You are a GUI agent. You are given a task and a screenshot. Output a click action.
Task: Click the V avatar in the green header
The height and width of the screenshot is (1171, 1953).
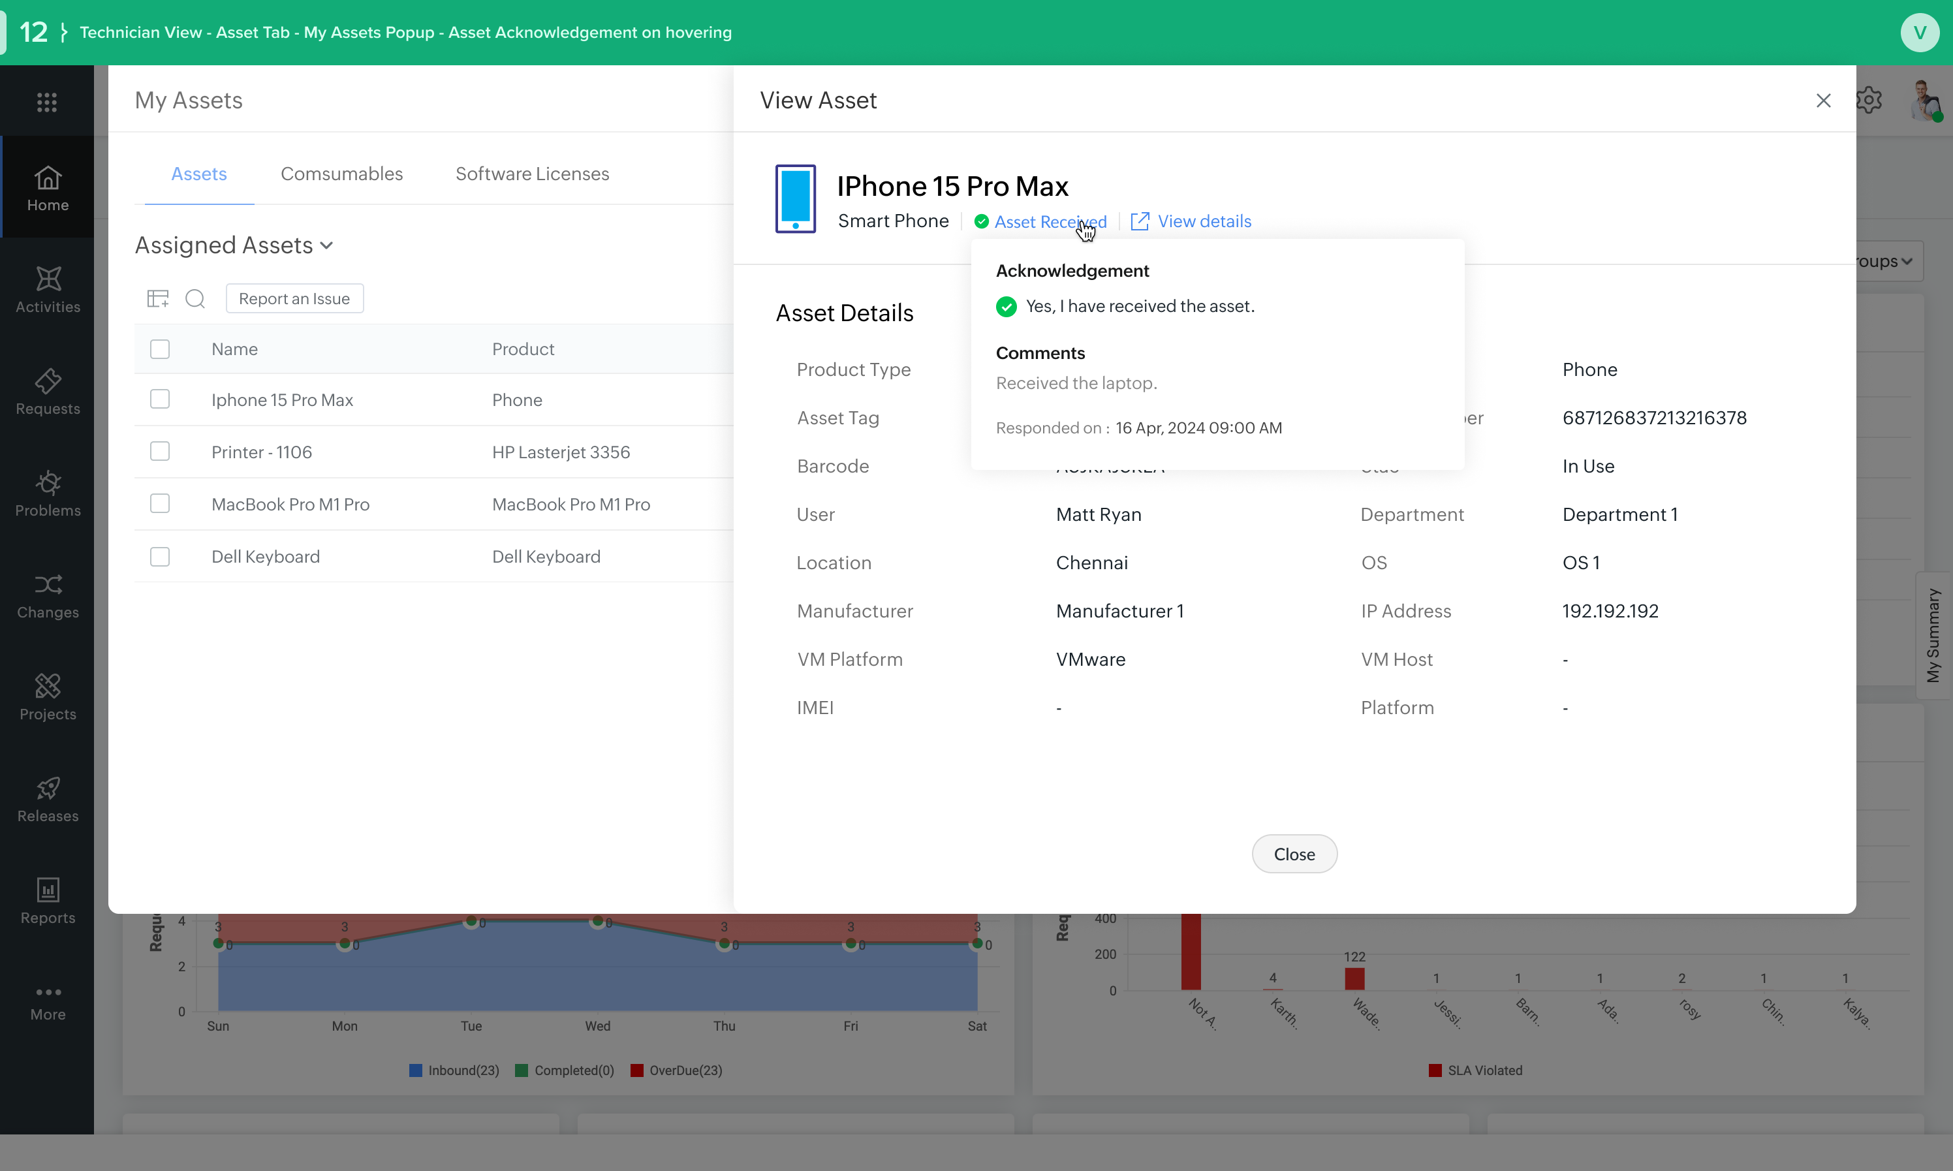tap(1920, 33)
